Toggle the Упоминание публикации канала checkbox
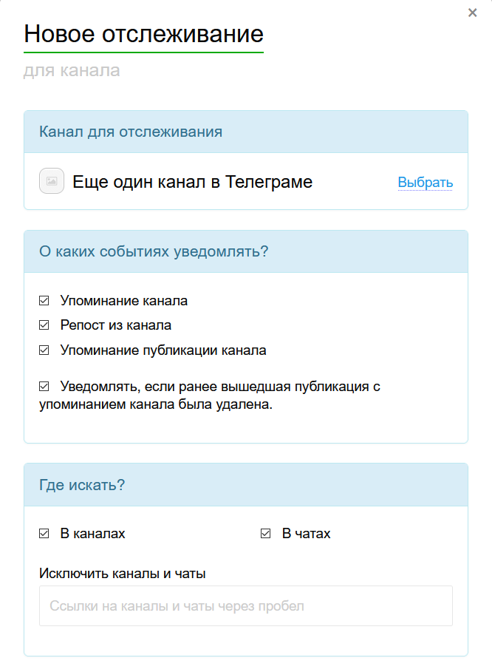 tap(44, 350)
